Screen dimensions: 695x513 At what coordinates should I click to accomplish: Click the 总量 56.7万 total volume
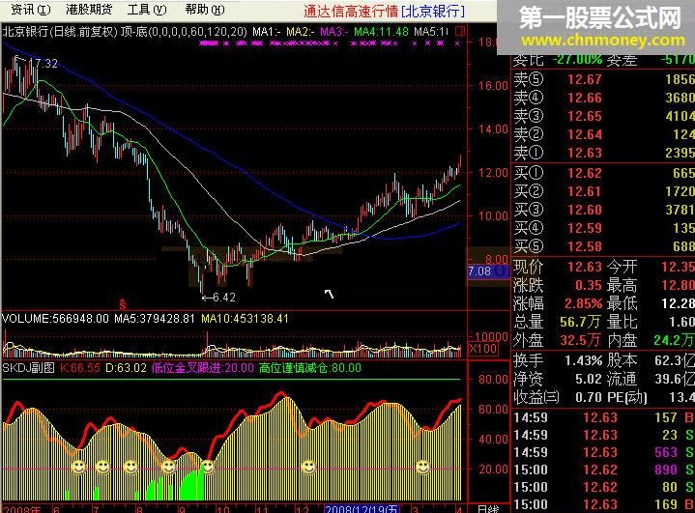coord(580,322)
